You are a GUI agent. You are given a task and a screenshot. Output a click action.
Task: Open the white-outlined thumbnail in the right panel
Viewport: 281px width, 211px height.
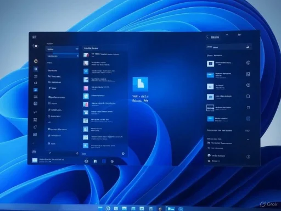pos(210,108)
